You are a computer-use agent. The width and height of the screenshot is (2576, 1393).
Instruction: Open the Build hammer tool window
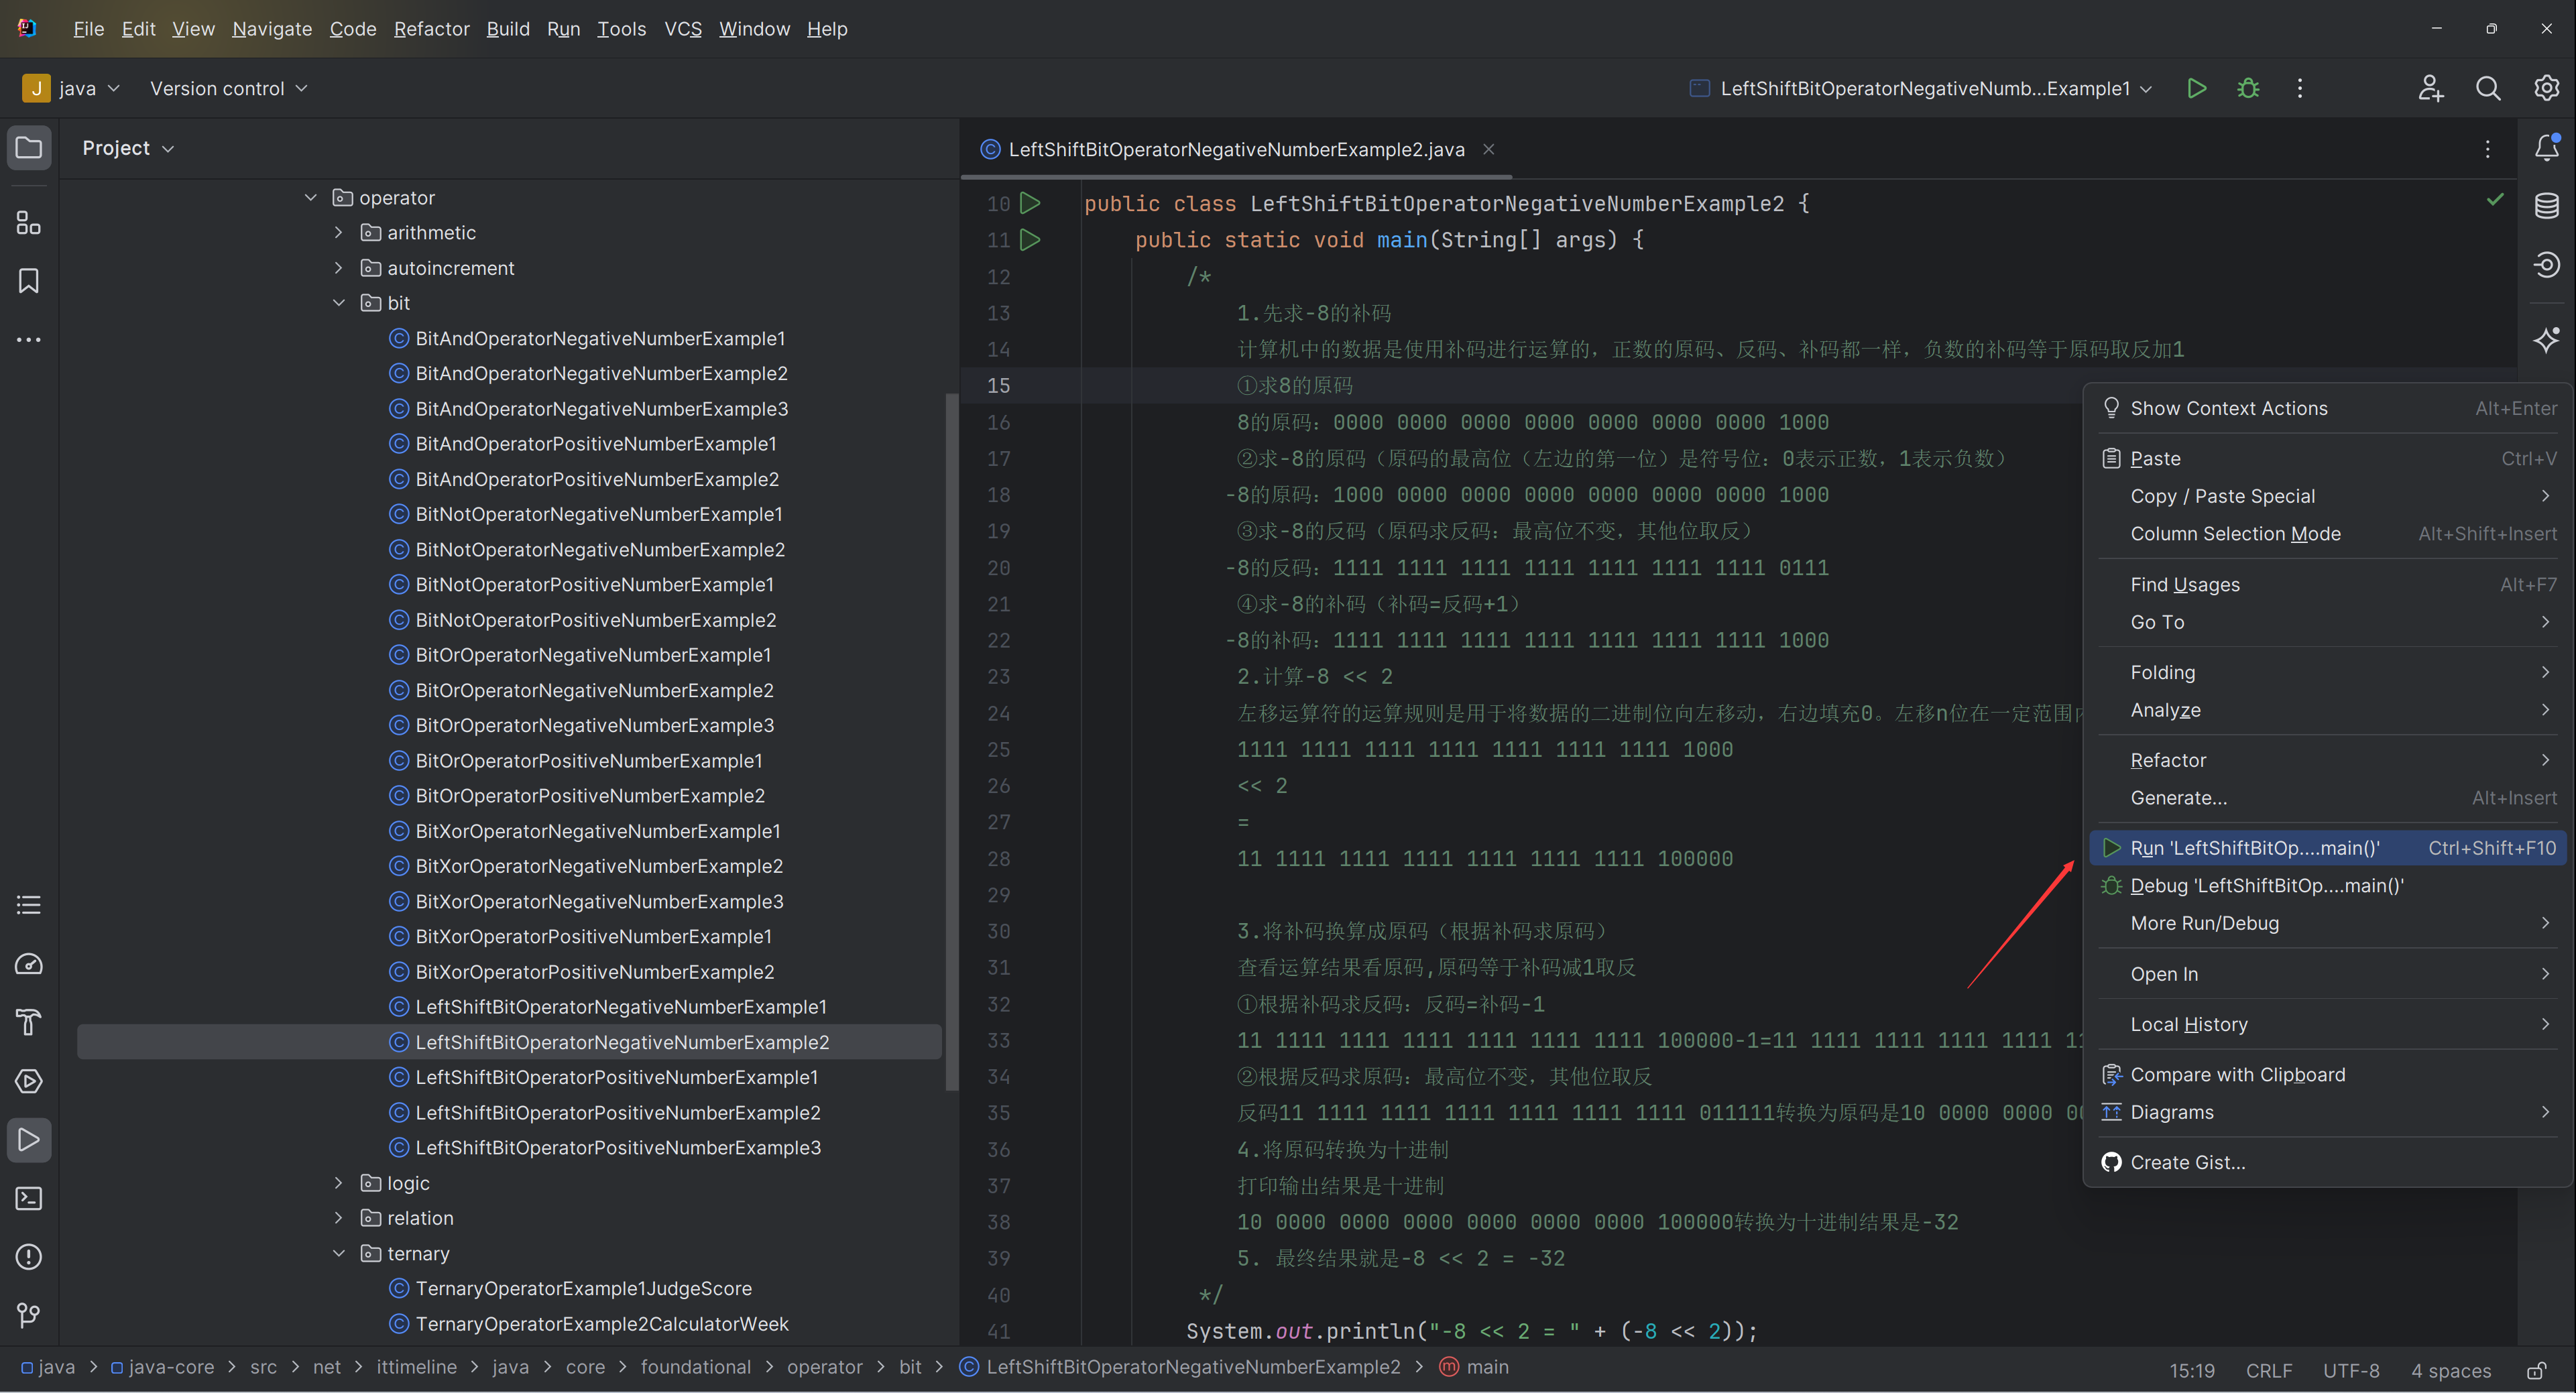29,1022
